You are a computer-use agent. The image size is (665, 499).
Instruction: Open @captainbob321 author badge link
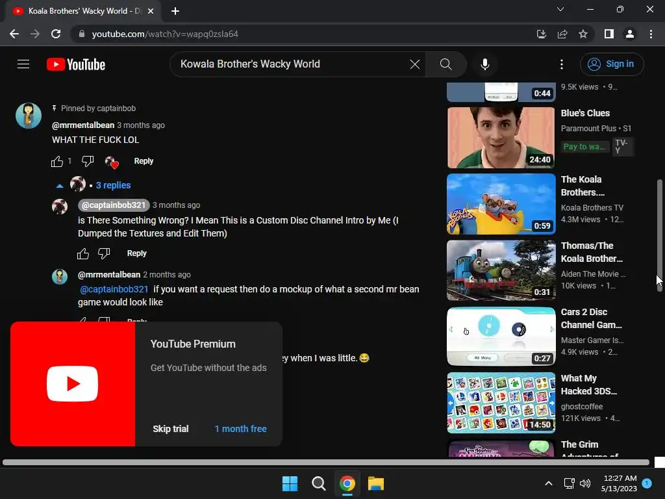[114, 205]
